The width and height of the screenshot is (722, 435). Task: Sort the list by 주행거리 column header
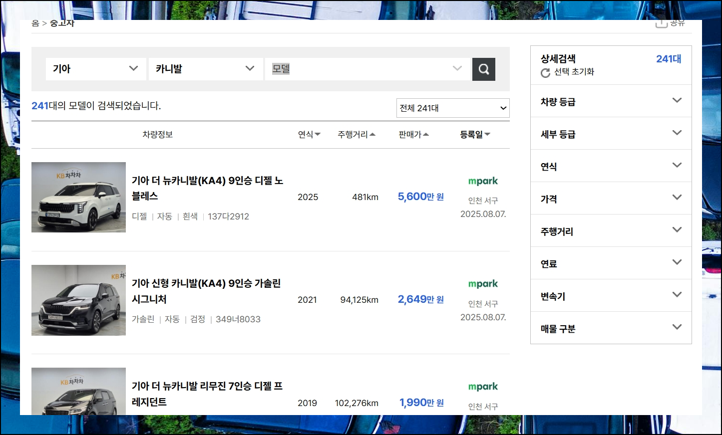pyautogui.click(x=357, y=135)
